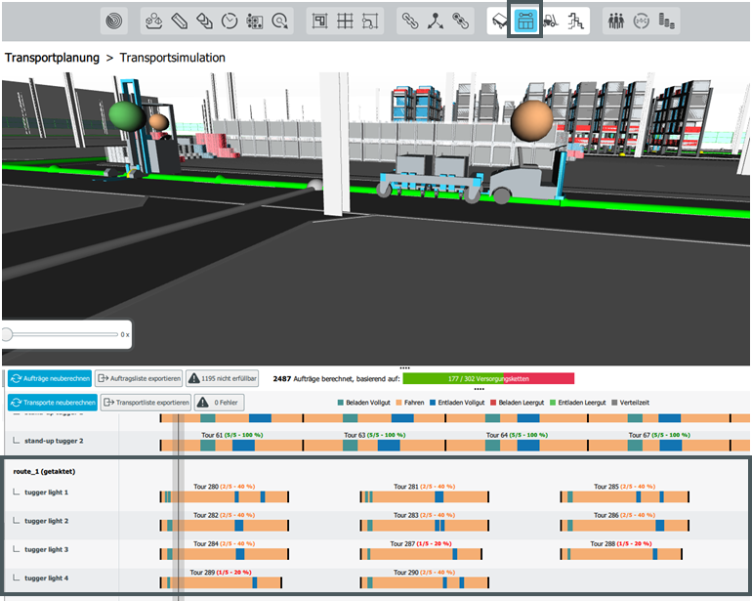This screenshot has width=752, height=601.
Task: Open the 0 Fehler warning button
Action: coord(219,403)
